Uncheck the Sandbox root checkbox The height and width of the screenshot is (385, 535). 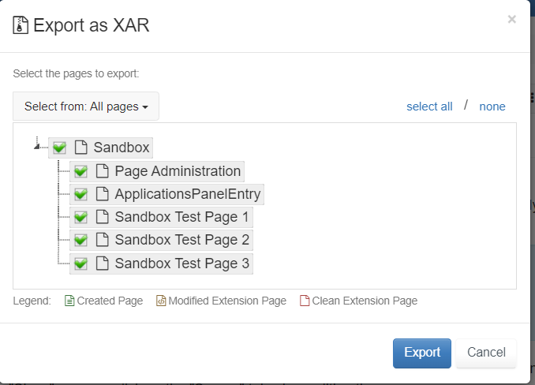pyautogui.click(x=59, y=148)
